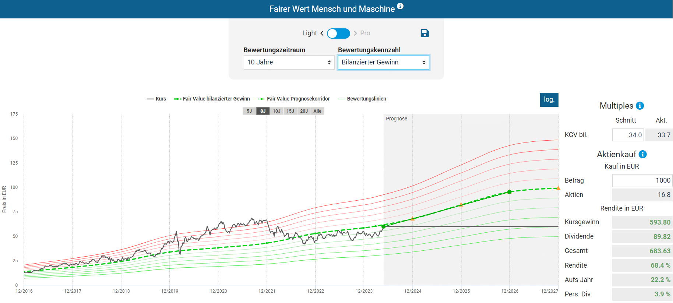Click the green forecast point at 12/2026

(x=510, y=192)
